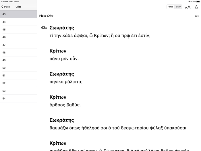Select section 49 from the list
The width and height of the screenshot is (201, 151).
click(18, 60)
